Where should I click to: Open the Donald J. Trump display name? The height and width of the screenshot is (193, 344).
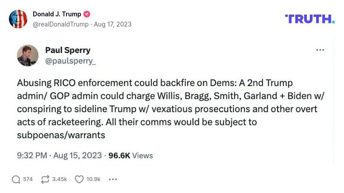tap(57, 14)
